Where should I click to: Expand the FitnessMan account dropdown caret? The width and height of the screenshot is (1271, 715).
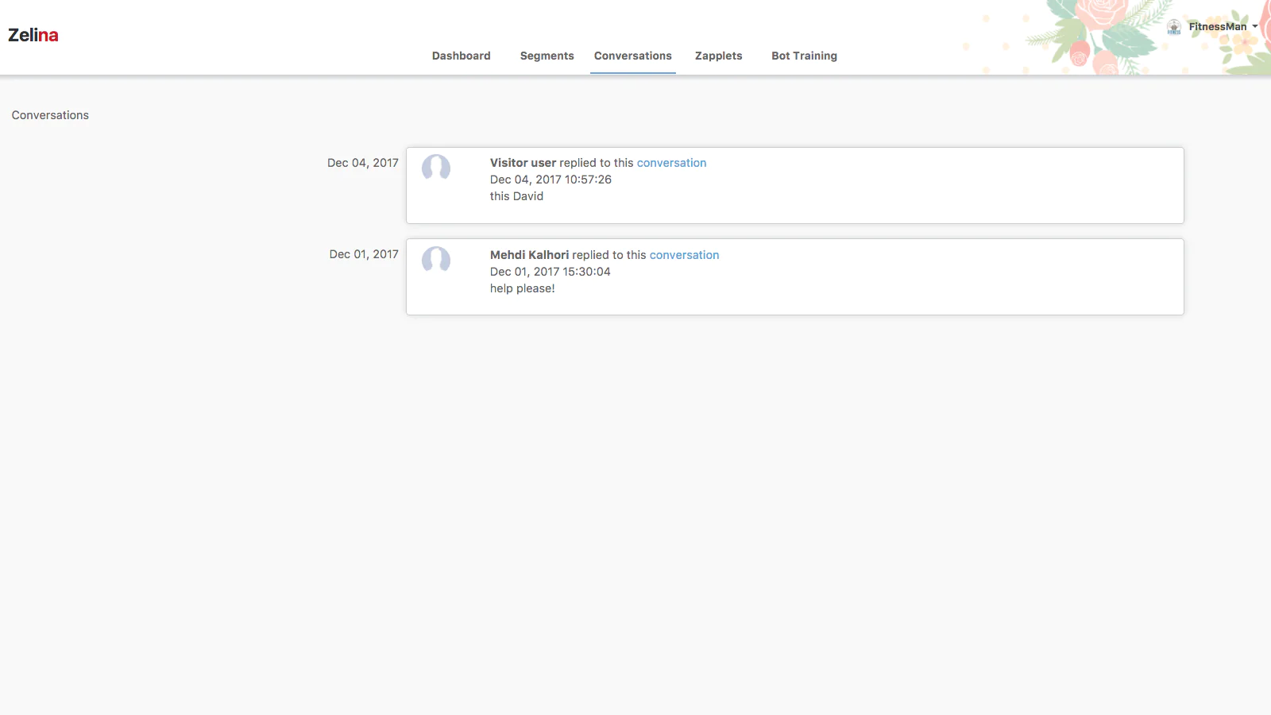click(1255, 27)
